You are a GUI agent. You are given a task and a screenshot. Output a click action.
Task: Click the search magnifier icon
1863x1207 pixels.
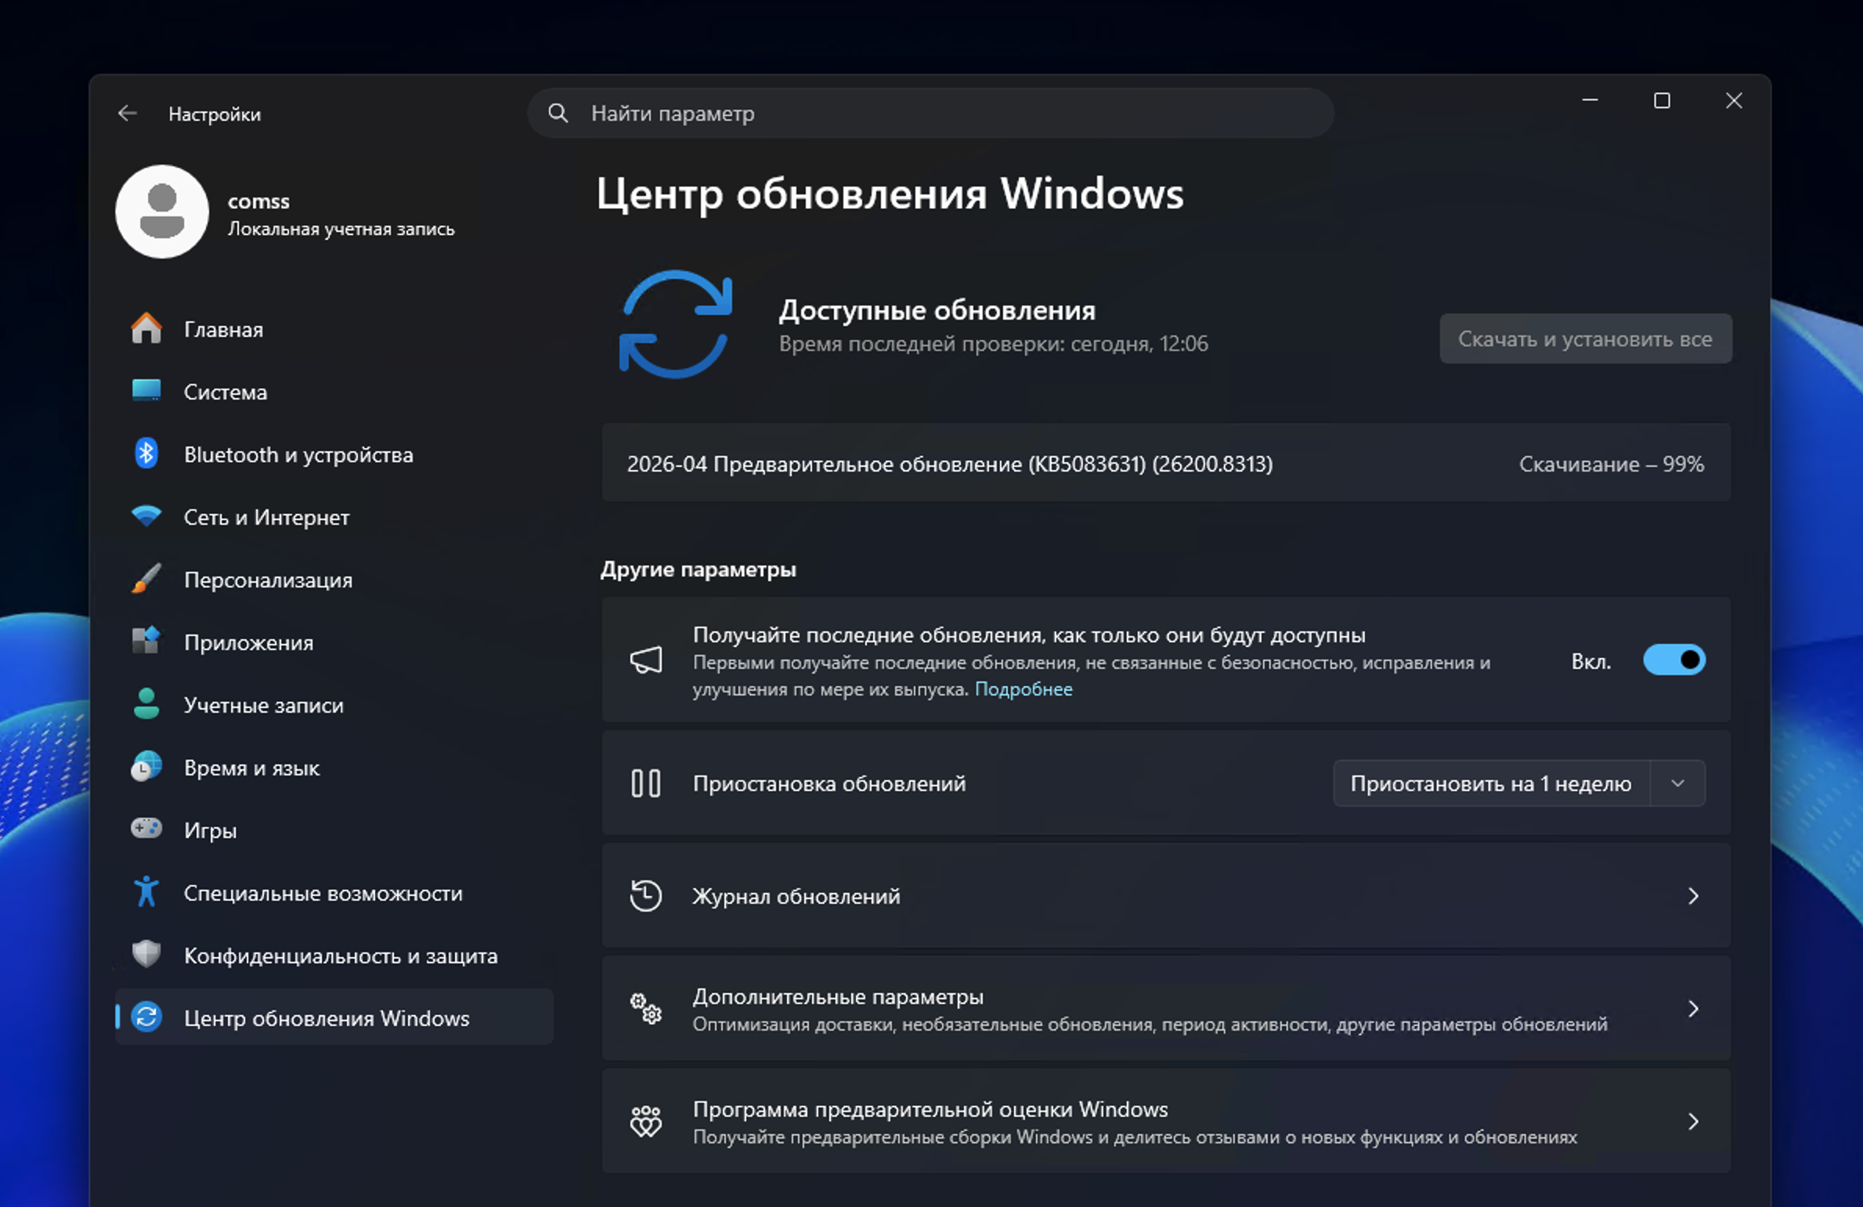[x=558, y=113]
